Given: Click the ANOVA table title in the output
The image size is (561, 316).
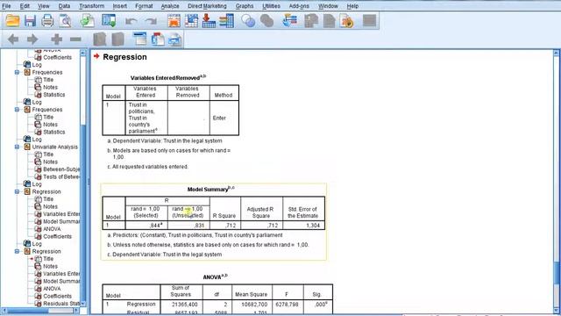Looking at the screenshot, I should 215,277.
